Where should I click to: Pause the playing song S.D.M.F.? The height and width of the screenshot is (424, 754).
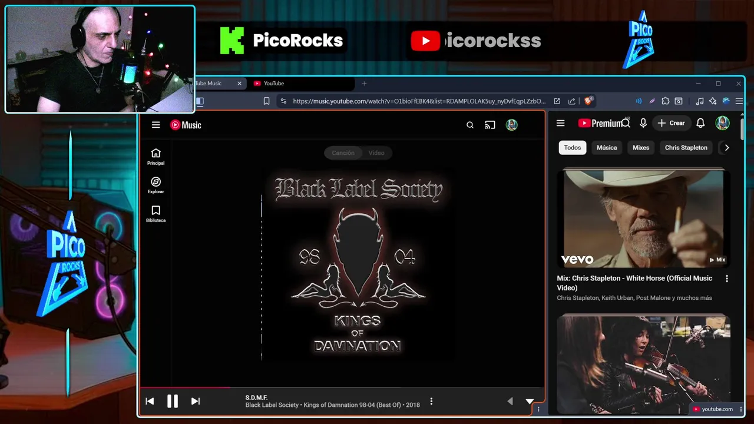click(172, 402)
